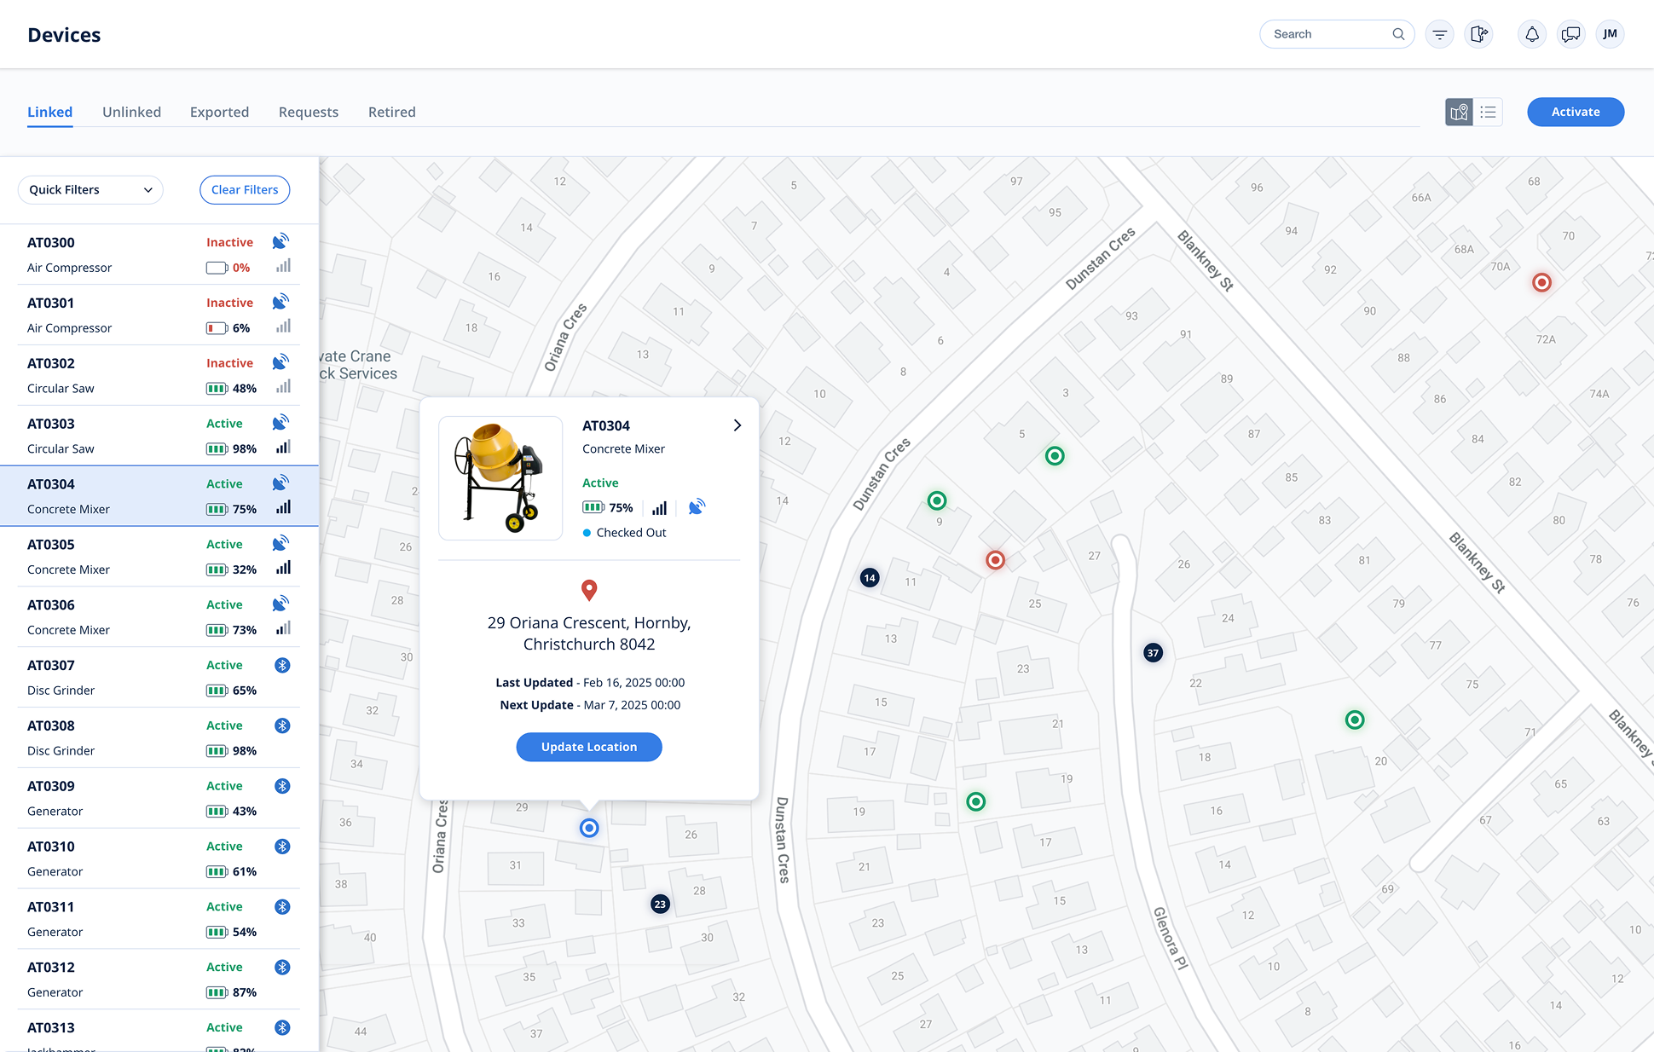Click the red location pin in popup
This screenshot has width=1654, height=1052.
[x=589, y=589]
